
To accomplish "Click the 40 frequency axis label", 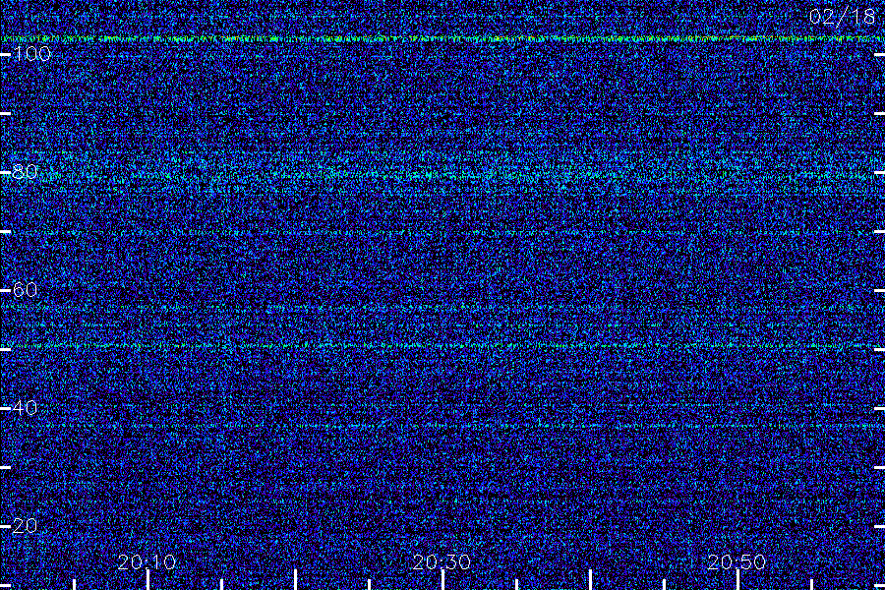I will click(25, 408).
